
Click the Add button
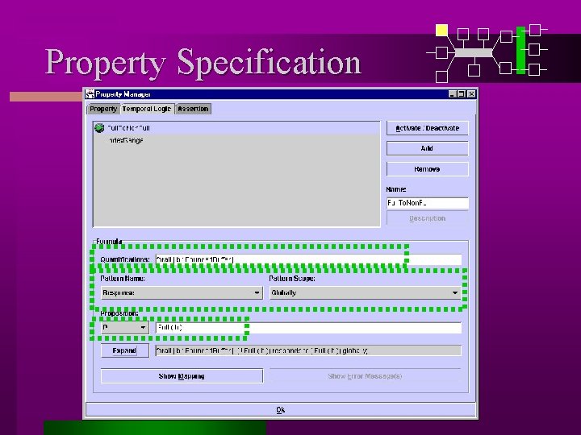427,148
